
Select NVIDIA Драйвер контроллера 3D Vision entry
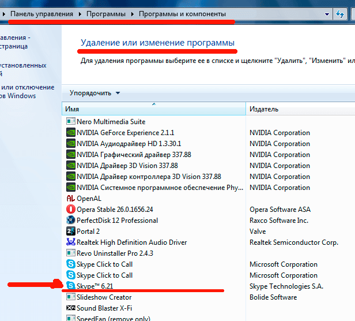[x=149, y=177]
